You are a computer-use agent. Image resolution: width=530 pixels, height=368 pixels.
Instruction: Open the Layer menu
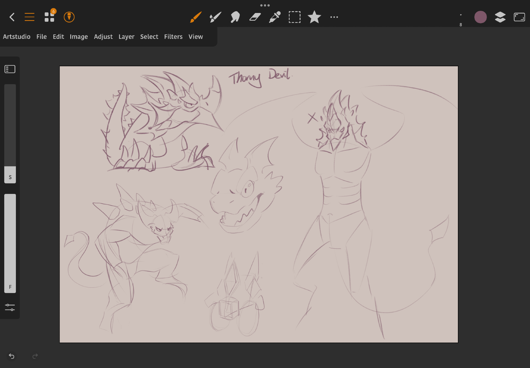pyautogui.click(x=126, y=37)
